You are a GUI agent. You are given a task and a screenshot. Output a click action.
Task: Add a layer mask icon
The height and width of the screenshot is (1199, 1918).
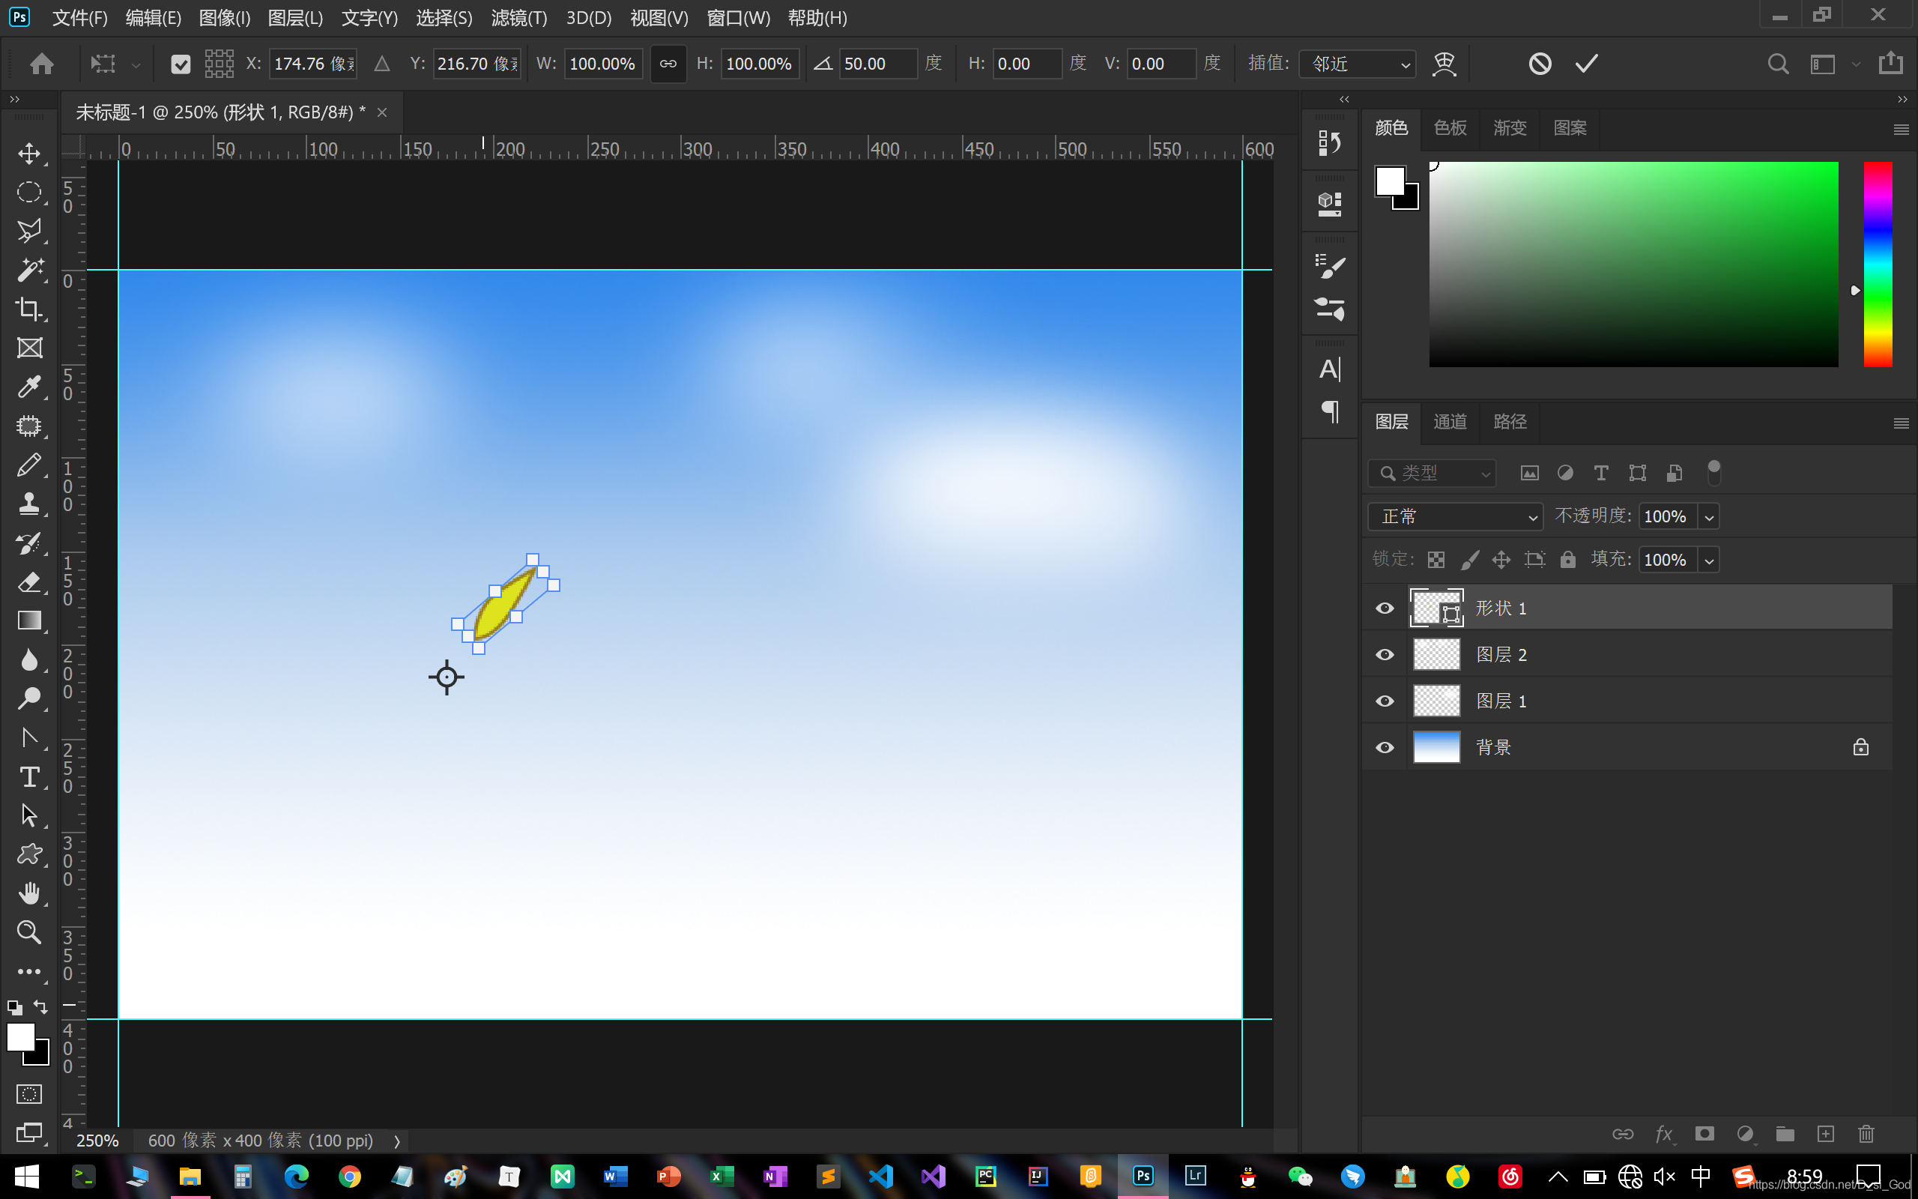[1704, 1134]
